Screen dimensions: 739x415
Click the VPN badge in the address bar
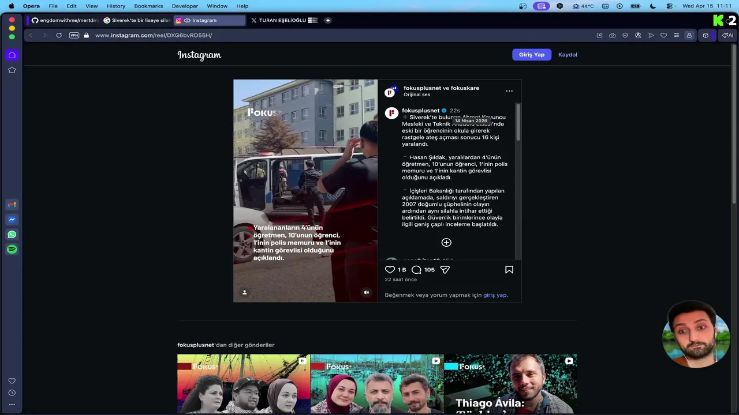click(x=74, y=35)
